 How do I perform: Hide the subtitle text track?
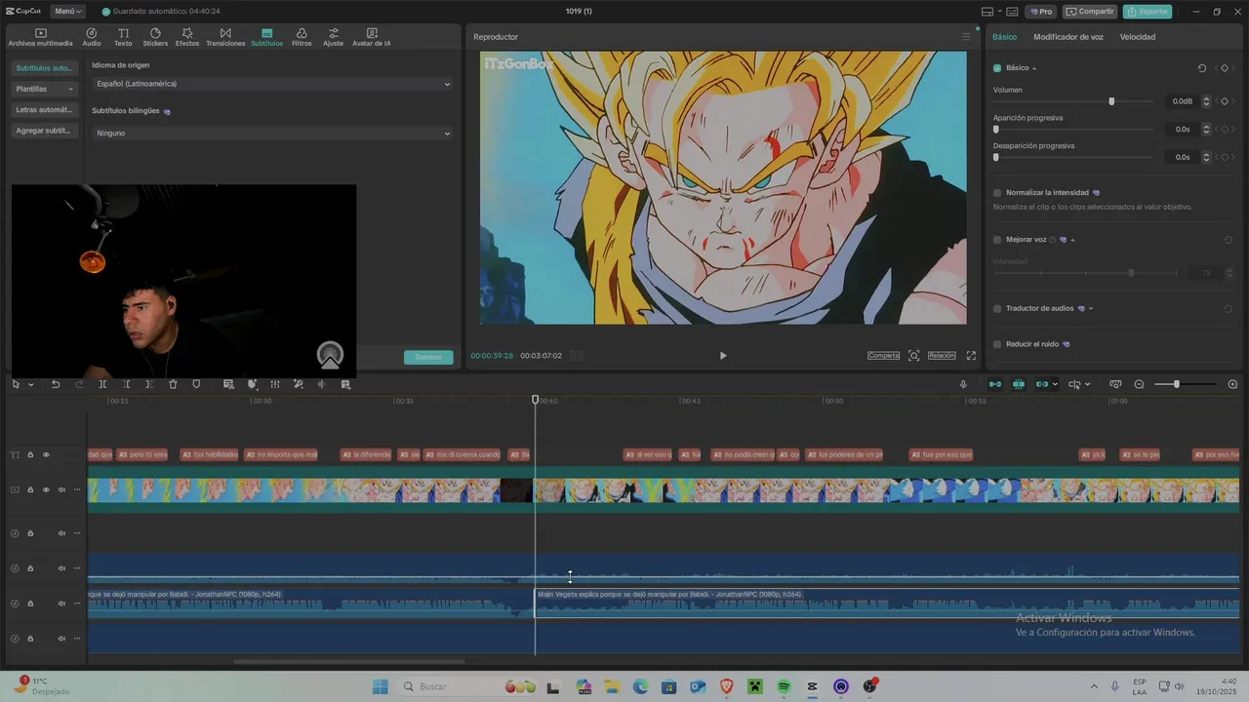(46, 455)
